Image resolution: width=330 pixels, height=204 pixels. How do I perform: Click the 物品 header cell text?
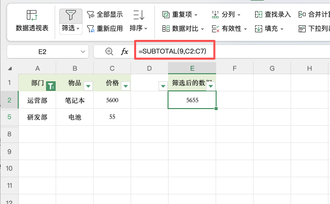[75, 83]
